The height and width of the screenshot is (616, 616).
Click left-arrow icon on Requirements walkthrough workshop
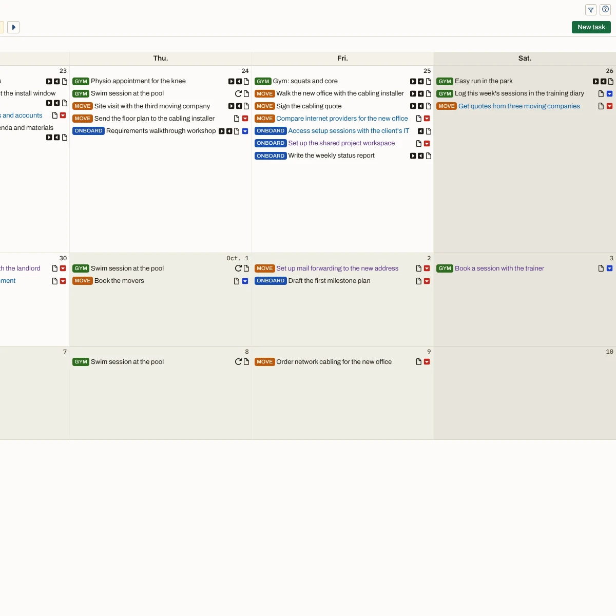pos(229,131)
